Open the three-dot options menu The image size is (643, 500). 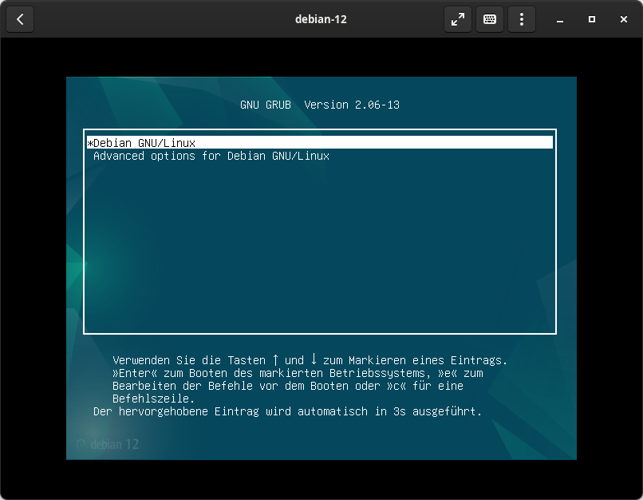(x=522, y=19)
